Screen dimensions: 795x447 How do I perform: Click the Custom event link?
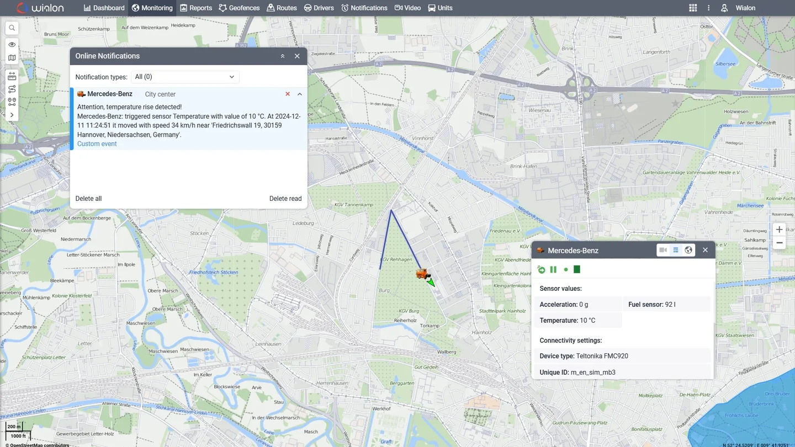click(x=97, y=144)
